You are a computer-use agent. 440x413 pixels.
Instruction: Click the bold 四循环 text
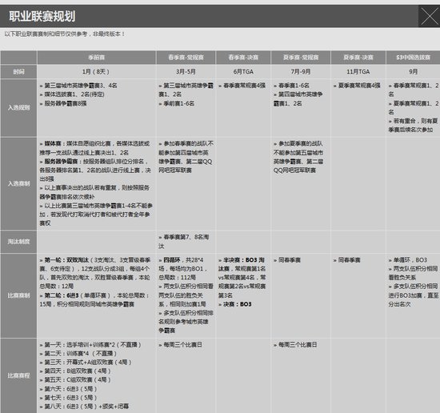point(171,260)
